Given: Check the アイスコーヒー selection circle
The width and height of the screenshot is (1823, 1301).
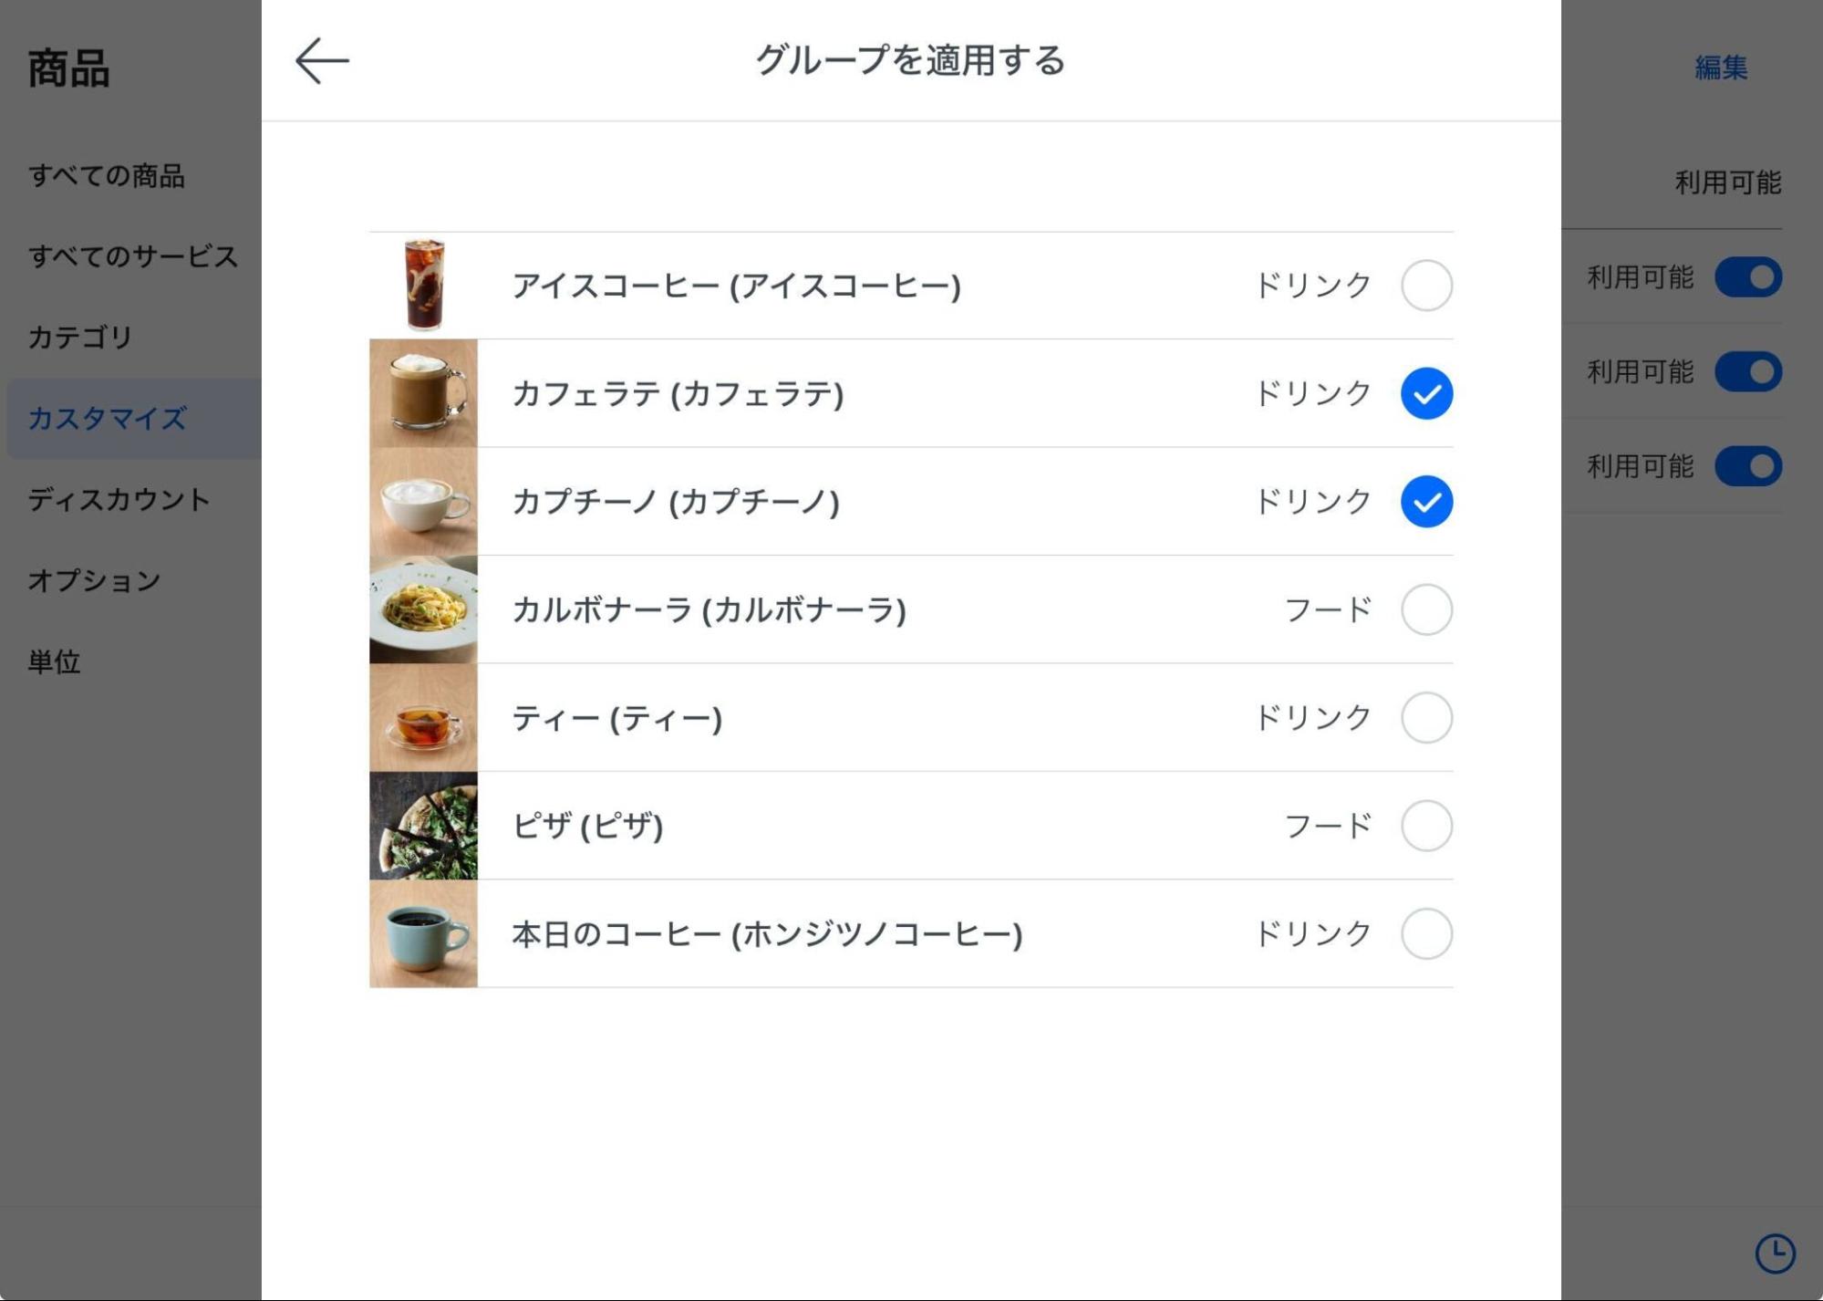Looking at the screenshot, I should (1426, 285).
